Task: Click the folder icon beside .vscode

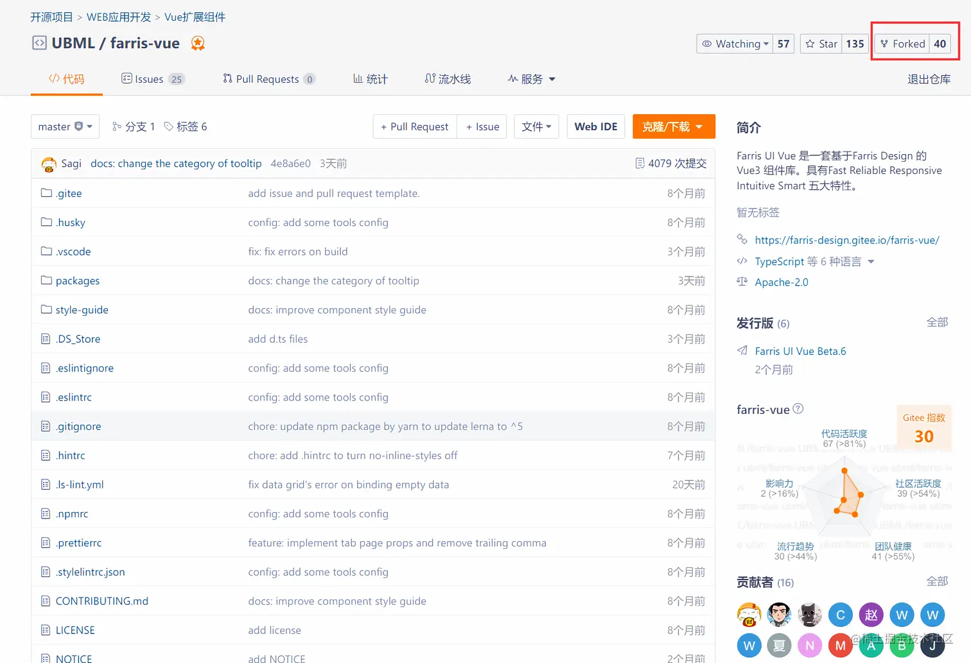Action: (x=46, y=251)
